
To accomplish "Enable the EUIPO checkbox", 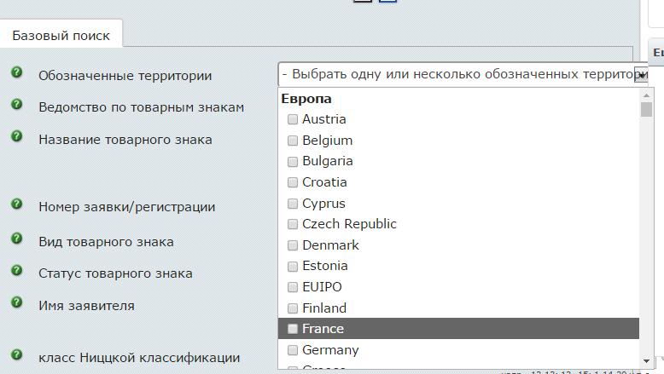I will pyautogui.click(x=293, y=287).
